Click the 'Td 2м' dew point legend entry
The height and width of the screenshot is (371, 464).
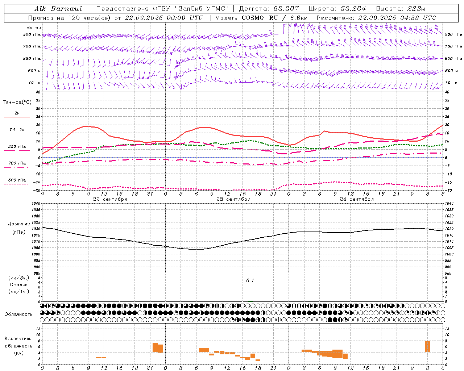click(17, 130)
